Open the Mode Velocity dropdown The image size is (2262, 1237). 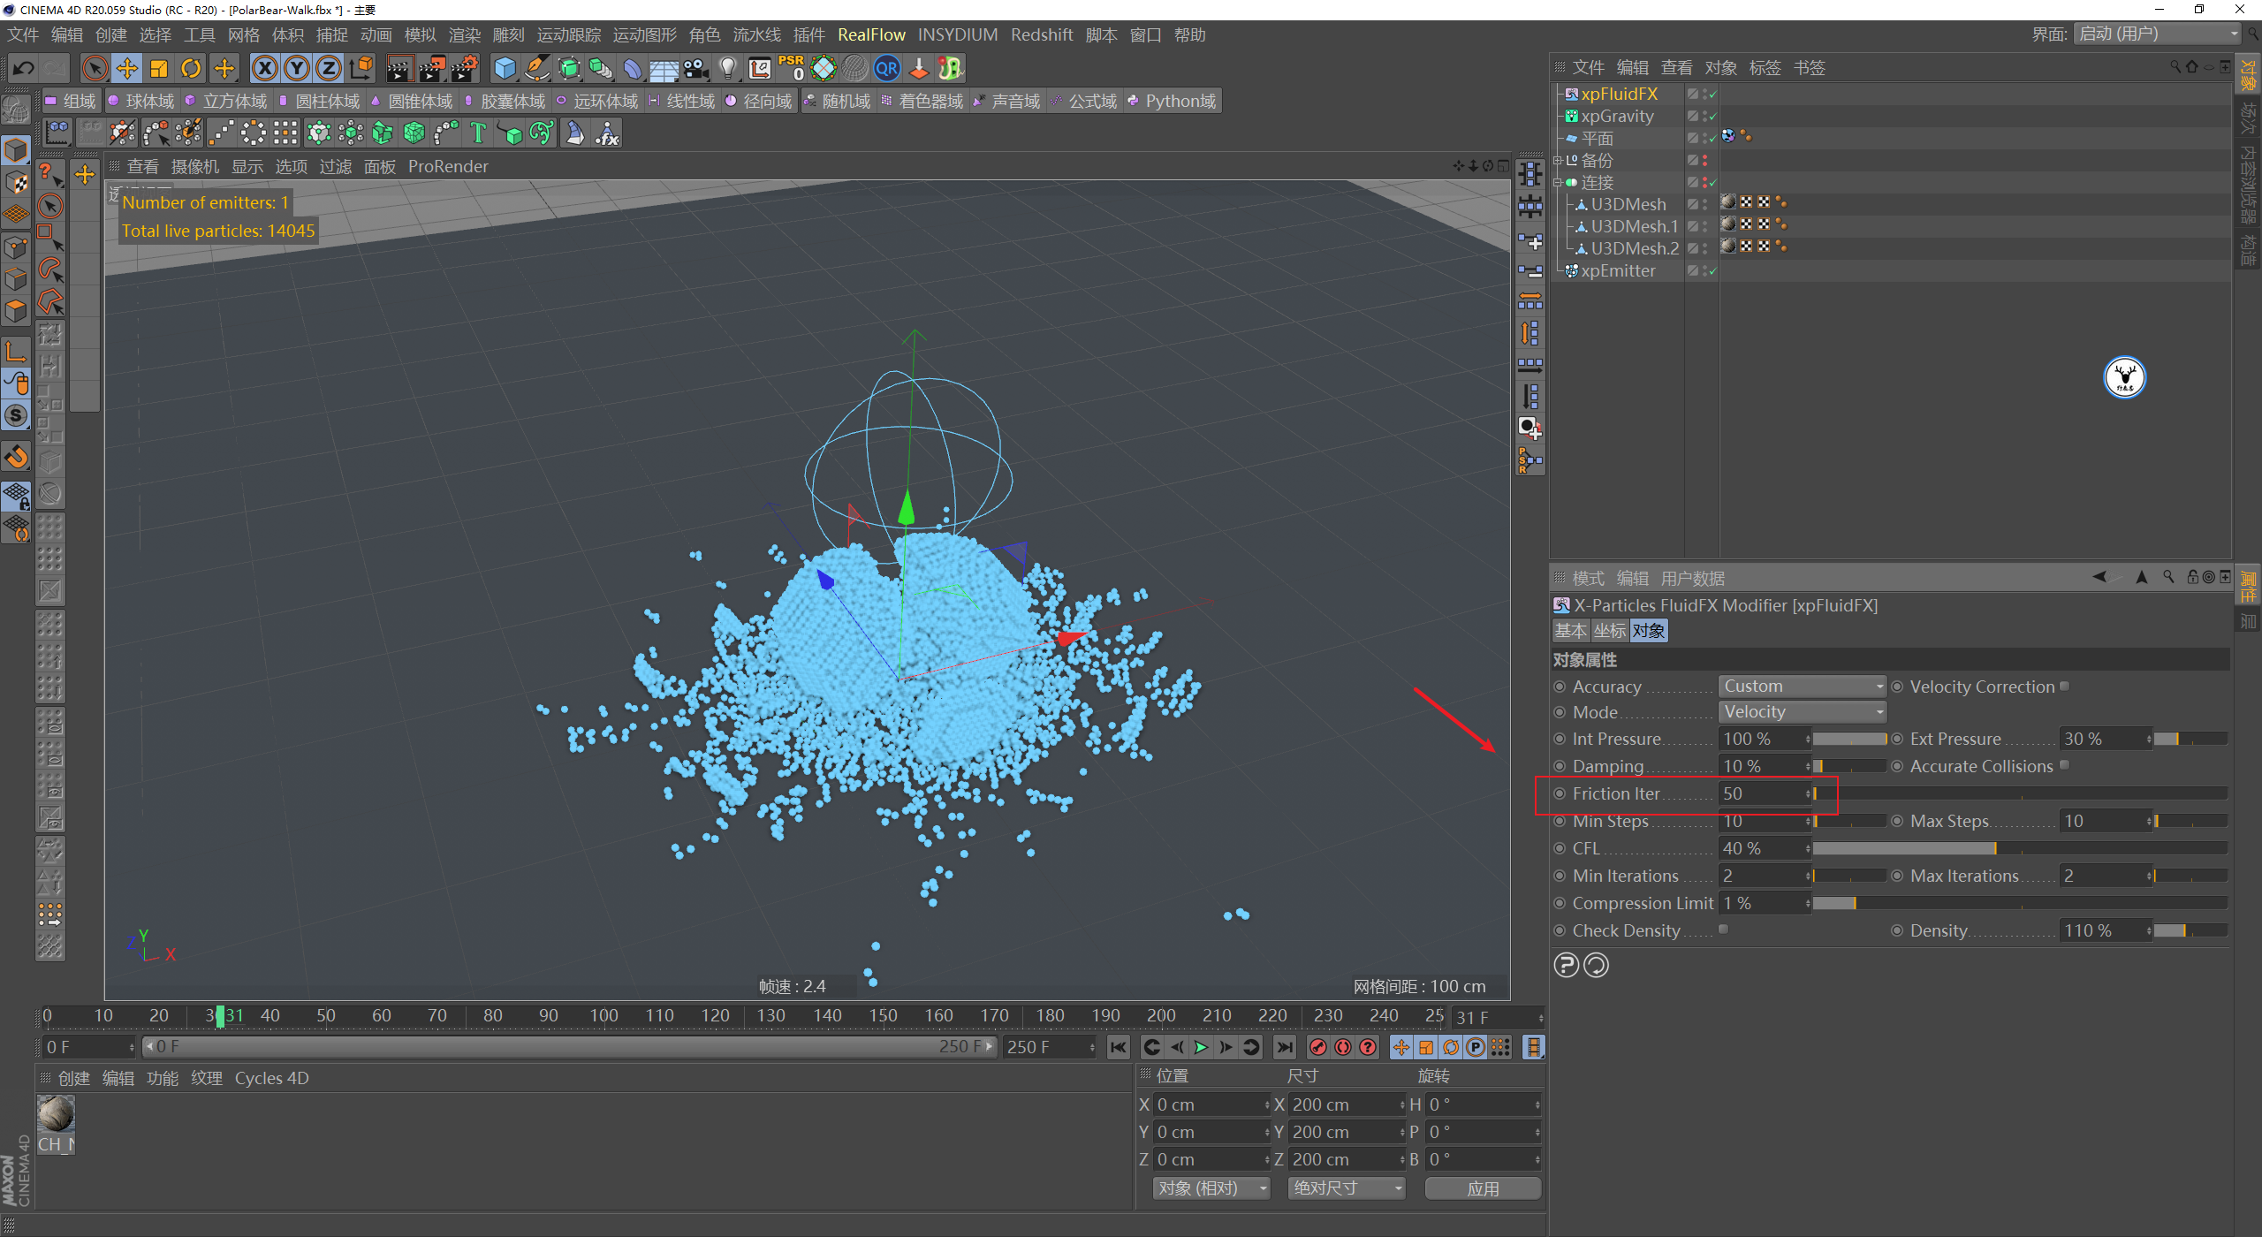point(1803,712)
